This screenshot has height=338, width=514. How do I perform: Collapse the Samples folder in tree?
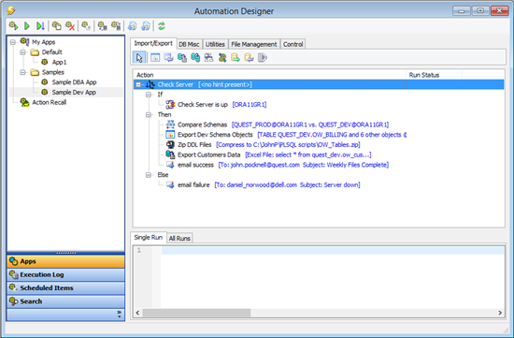23,72
